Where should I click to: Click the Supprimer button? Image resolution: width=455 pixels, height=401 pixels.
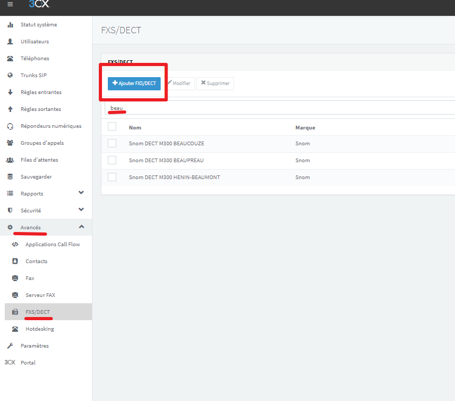click(x=215, y=83)
